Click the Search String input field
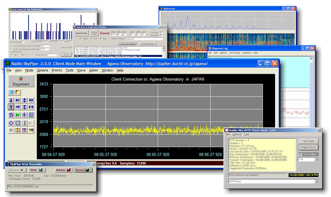This screenshot has width=331, height=197. pos(143,39)
